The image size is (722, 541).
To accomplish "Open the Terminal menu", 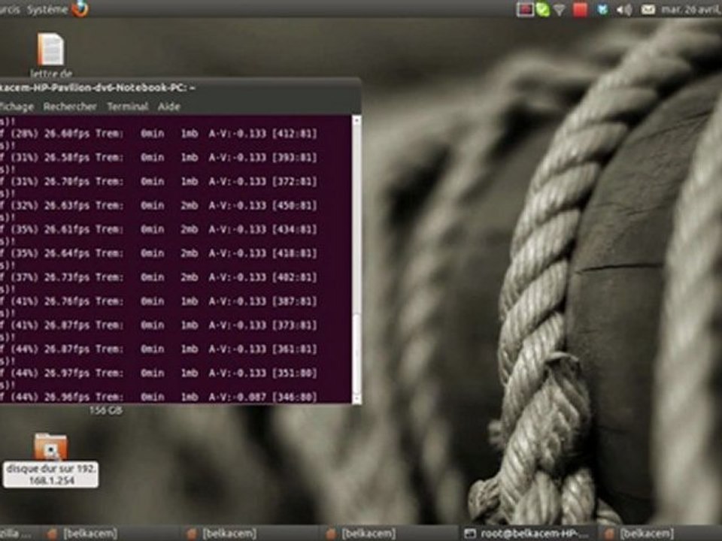I will (x=128, y=107).
